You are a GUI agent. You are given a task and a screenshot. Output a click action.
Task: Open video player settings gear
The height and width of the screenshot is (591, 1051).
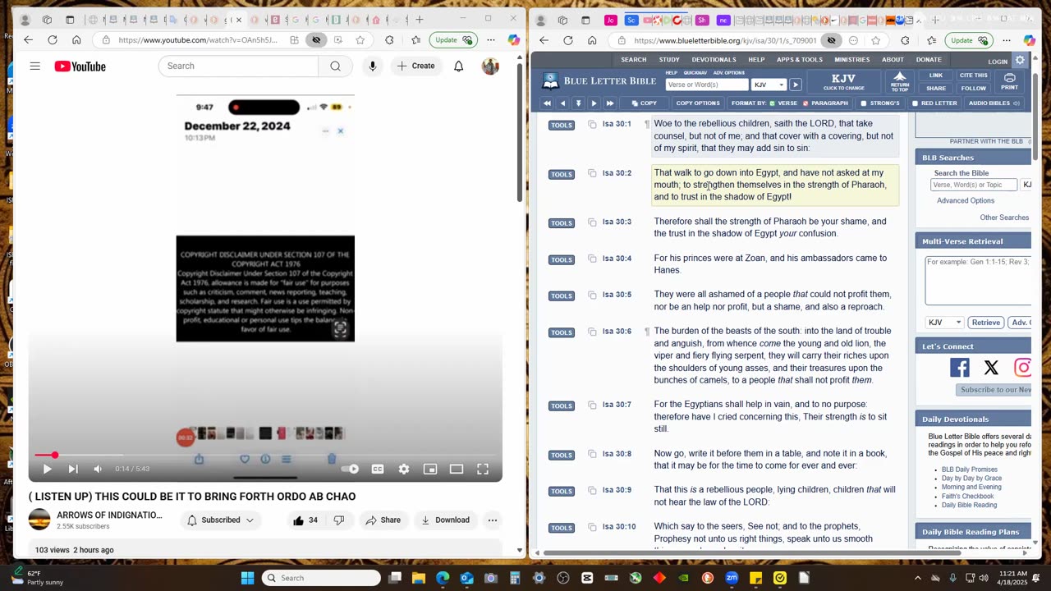pos(404,469)
